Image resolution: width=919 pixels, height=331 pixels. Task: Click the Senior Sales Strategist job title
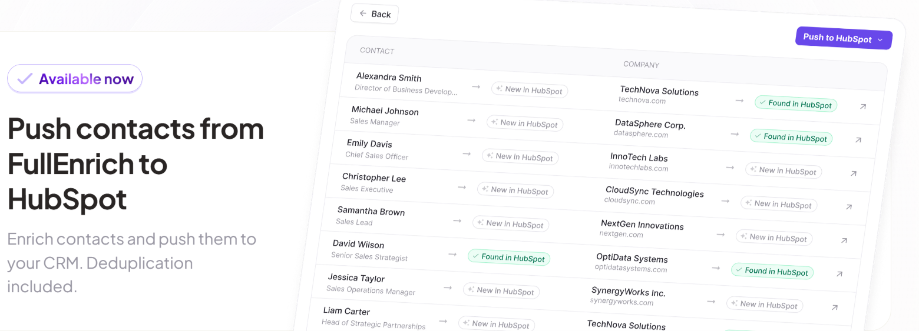[x=369, y=256]
